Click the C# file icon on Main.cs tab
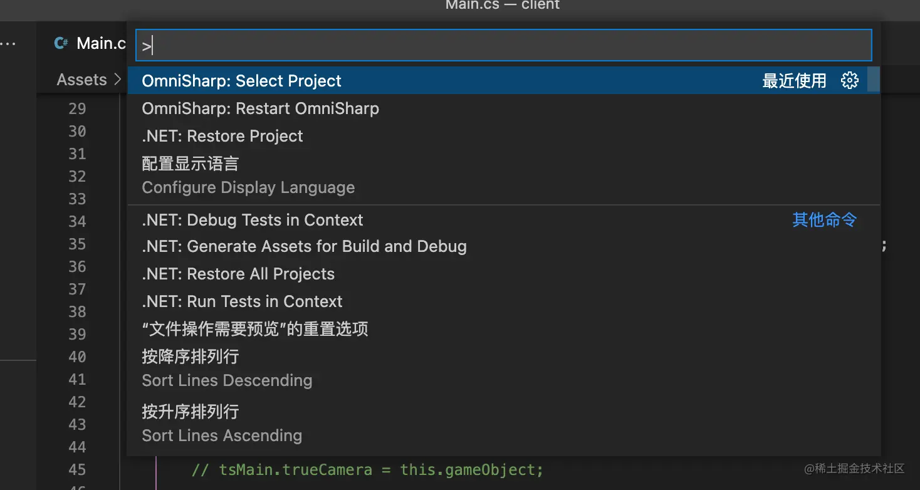The height and width of the screenshot is (490, 920). [61, 43]
